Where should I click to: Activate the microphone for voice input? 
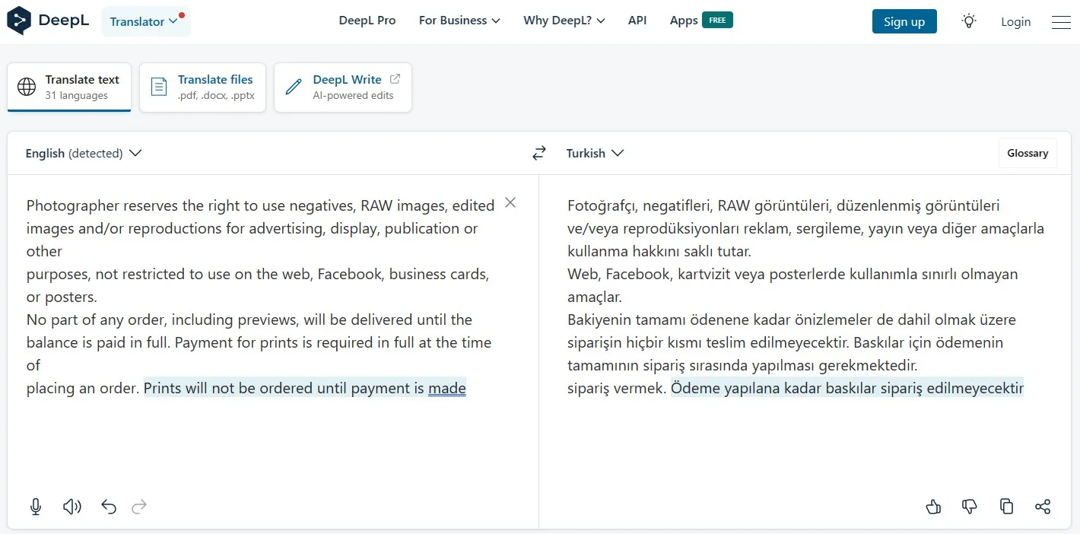pos(35,506)
